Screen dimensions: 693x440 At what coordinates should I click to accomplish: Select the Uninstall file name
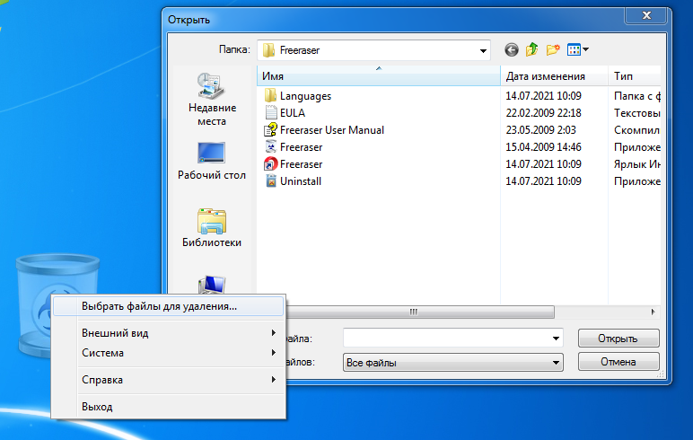301,181
